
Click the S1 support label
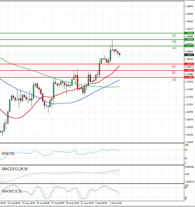click(x=174, y=67)
